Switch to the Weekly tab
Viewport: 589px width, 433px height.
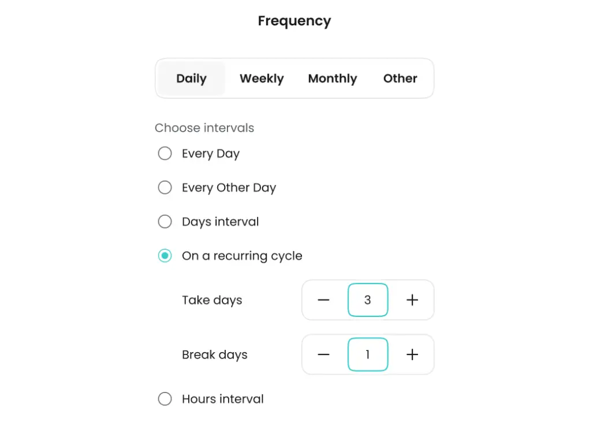(262, 79)
